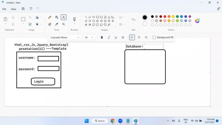
Task: Select the Rounded rectangle shape
Action: tap(101, 17)
